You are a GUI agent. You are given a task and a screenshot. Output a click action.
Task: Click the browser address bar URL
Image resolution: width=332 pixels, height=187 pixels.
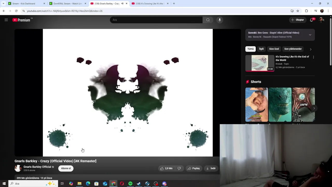(65, 11)
